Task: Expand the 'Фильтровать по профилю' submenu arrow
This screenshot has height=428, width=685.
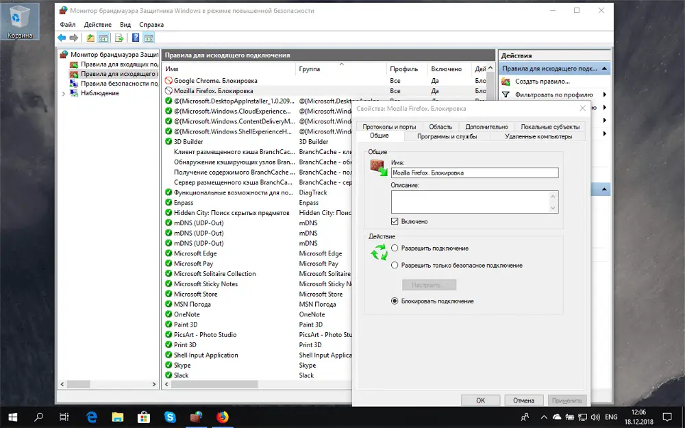Action: click(604, 95)
